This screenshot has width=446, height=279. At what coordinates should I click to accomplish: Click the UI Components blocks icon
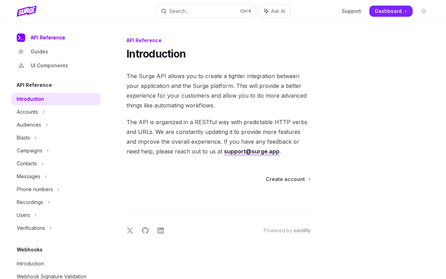pos(21,66)
